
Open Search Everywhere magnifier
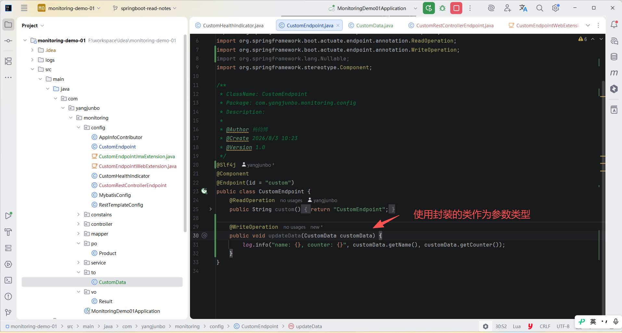tap(540, 8)
